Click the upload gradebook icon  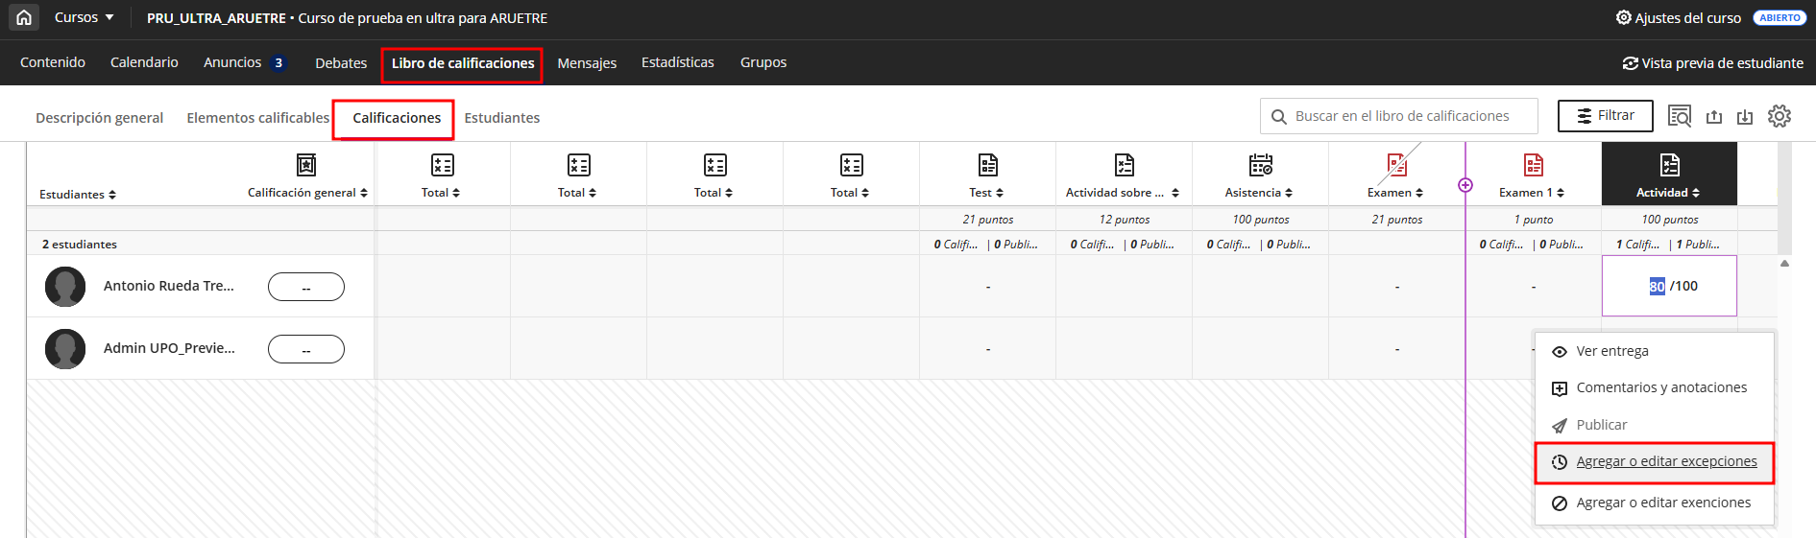[1713, 117]
